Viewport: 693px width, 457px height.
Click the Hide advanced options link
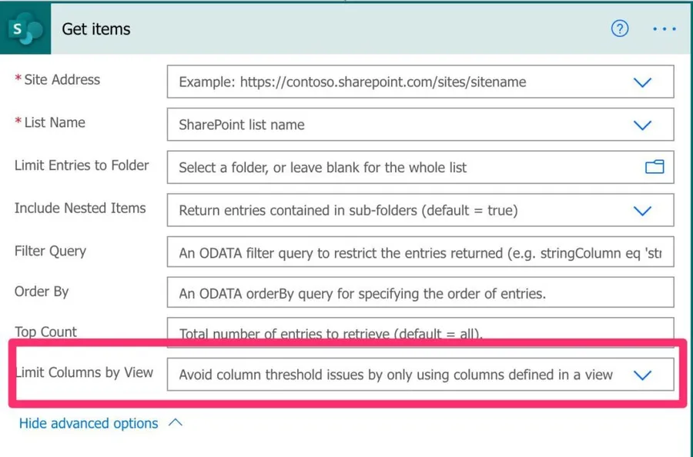[x=89, y=423]
